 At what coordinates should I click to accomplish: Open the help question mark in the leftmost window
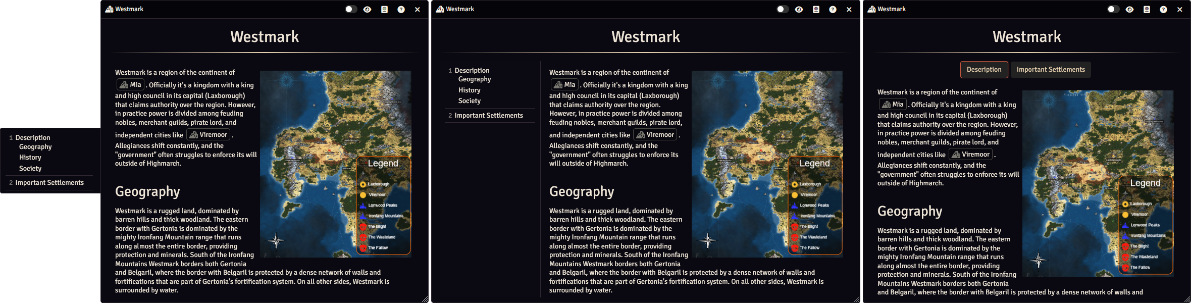coord(401,9)
